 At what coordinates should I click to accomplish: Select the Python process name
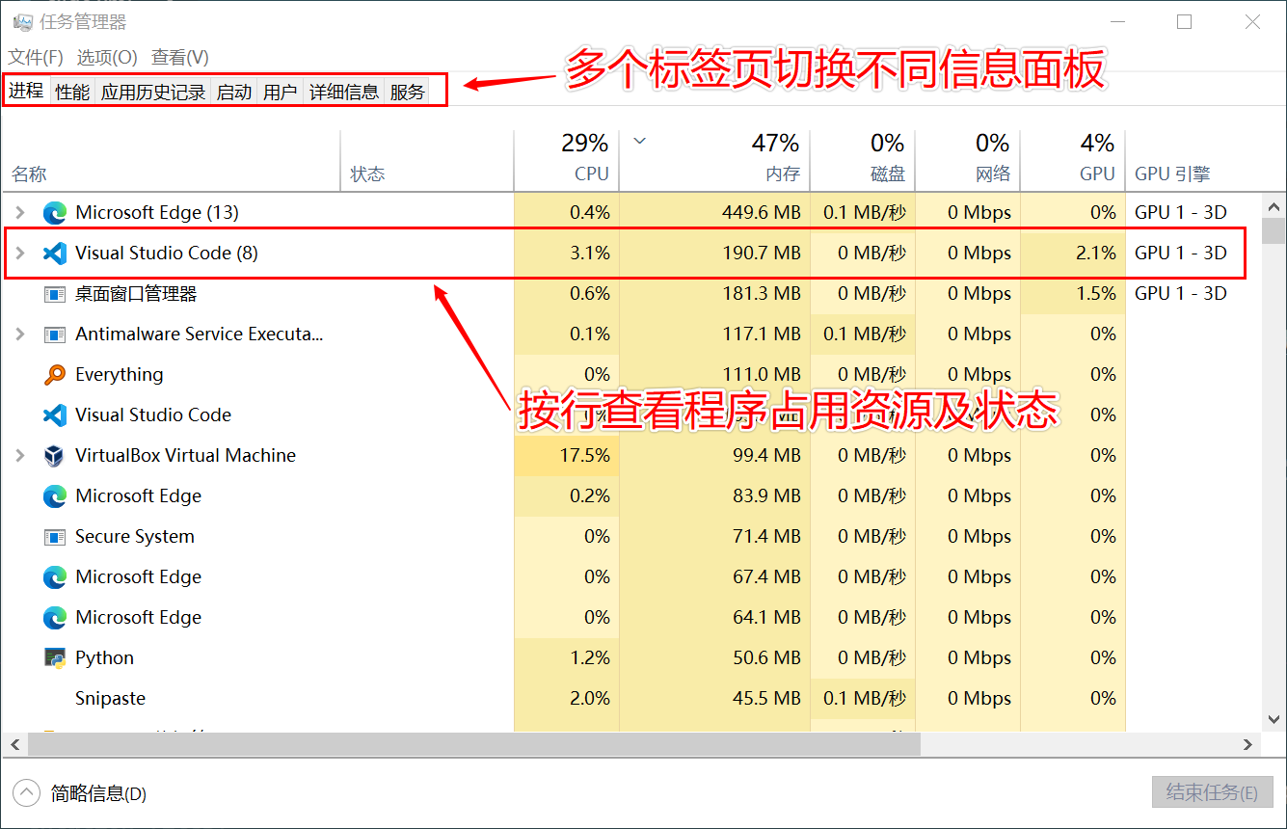tap(104, 658)
